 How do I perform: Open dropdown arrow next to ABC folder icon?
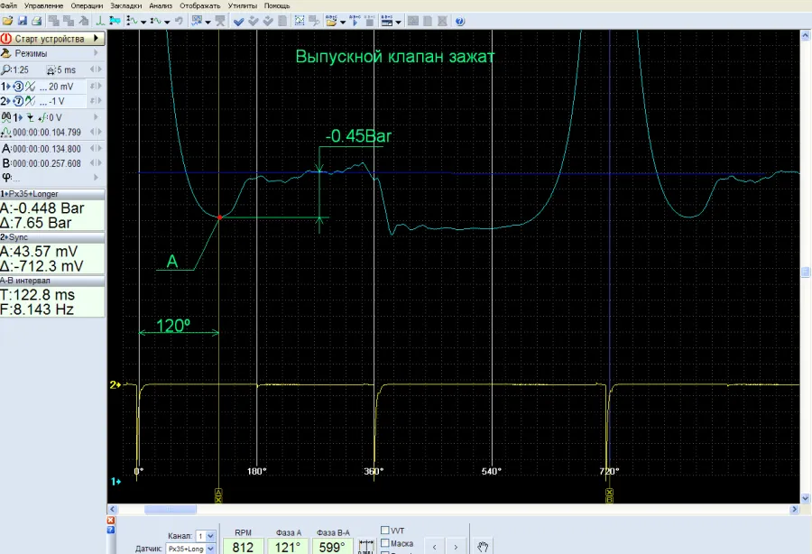coord(342,22)
